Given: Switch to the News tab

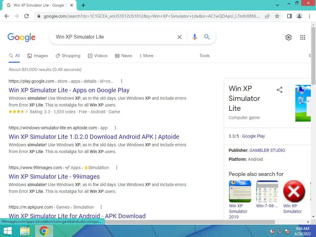Looking at the screenshot, I should pos(123,56).
